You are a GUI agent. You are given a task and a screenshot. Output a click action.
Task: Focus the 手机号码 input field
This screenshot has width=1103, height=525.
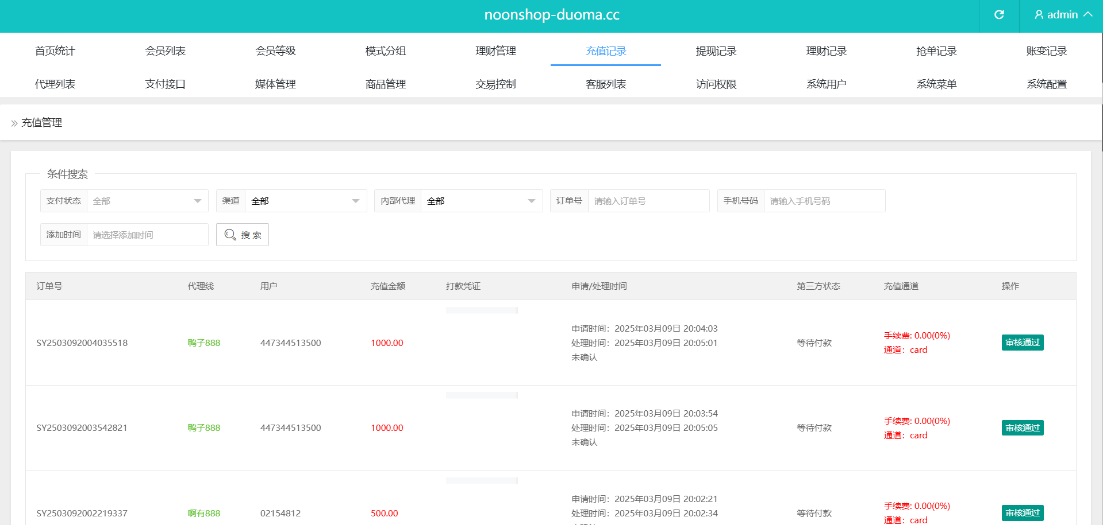824,201
